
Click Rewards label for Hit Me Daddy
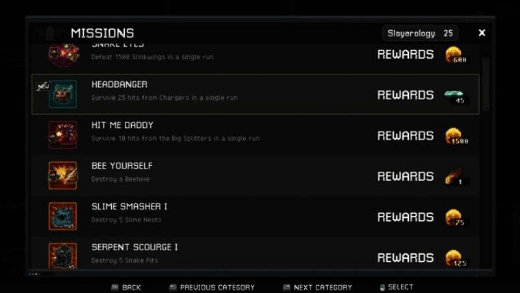tap(405, 135)
